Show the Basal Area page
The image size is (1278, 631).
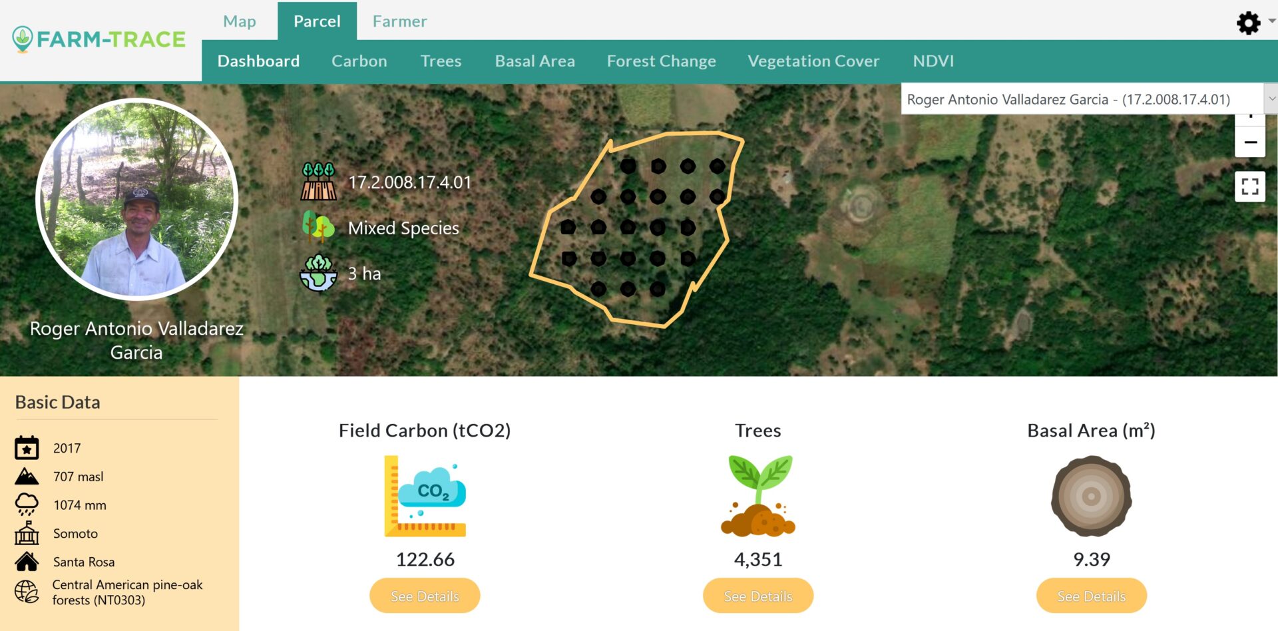pos(534,61)
